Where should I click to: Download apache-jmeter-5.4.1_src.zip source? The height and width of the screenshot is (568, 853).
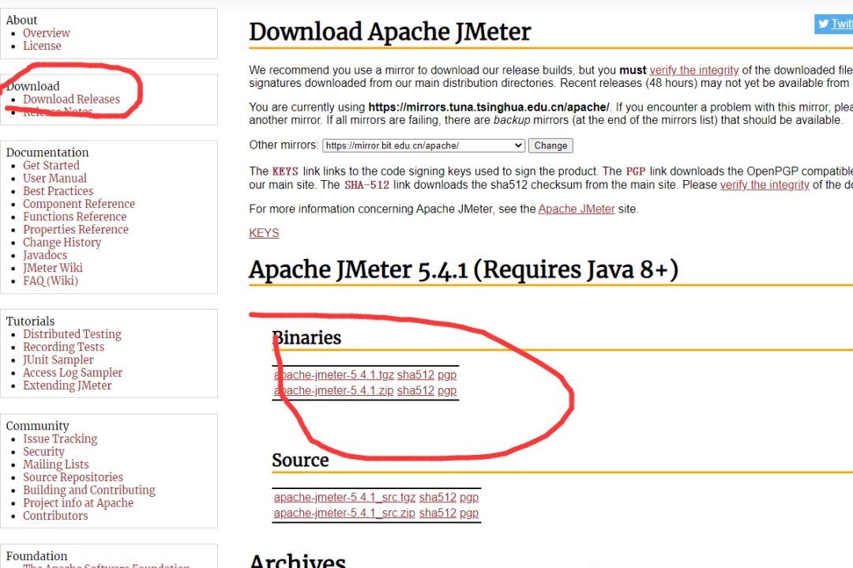(344, 513)
